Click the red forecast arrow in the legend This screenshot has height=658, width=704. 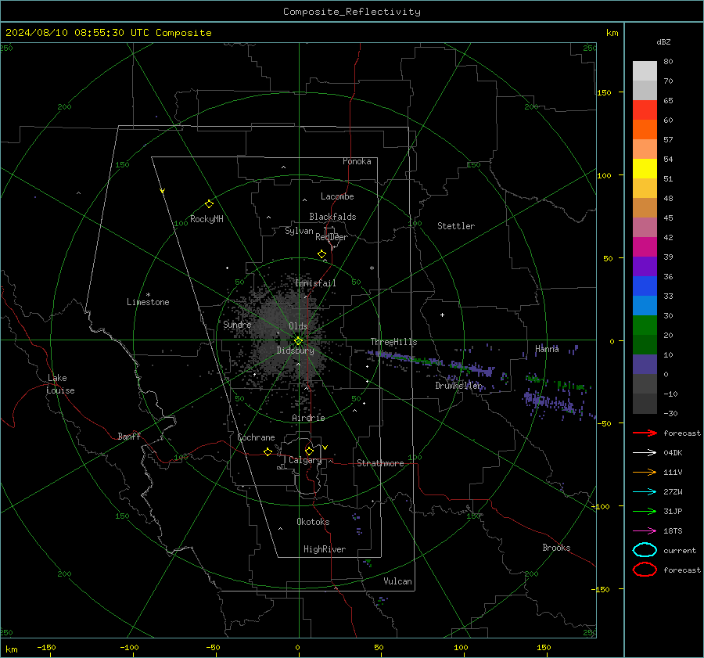[x=645, y=433]
